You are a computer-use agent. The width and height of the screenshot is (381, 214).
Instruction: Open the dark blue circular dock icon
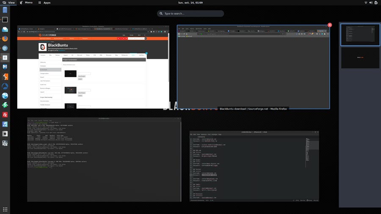click(x=5, y=86)
